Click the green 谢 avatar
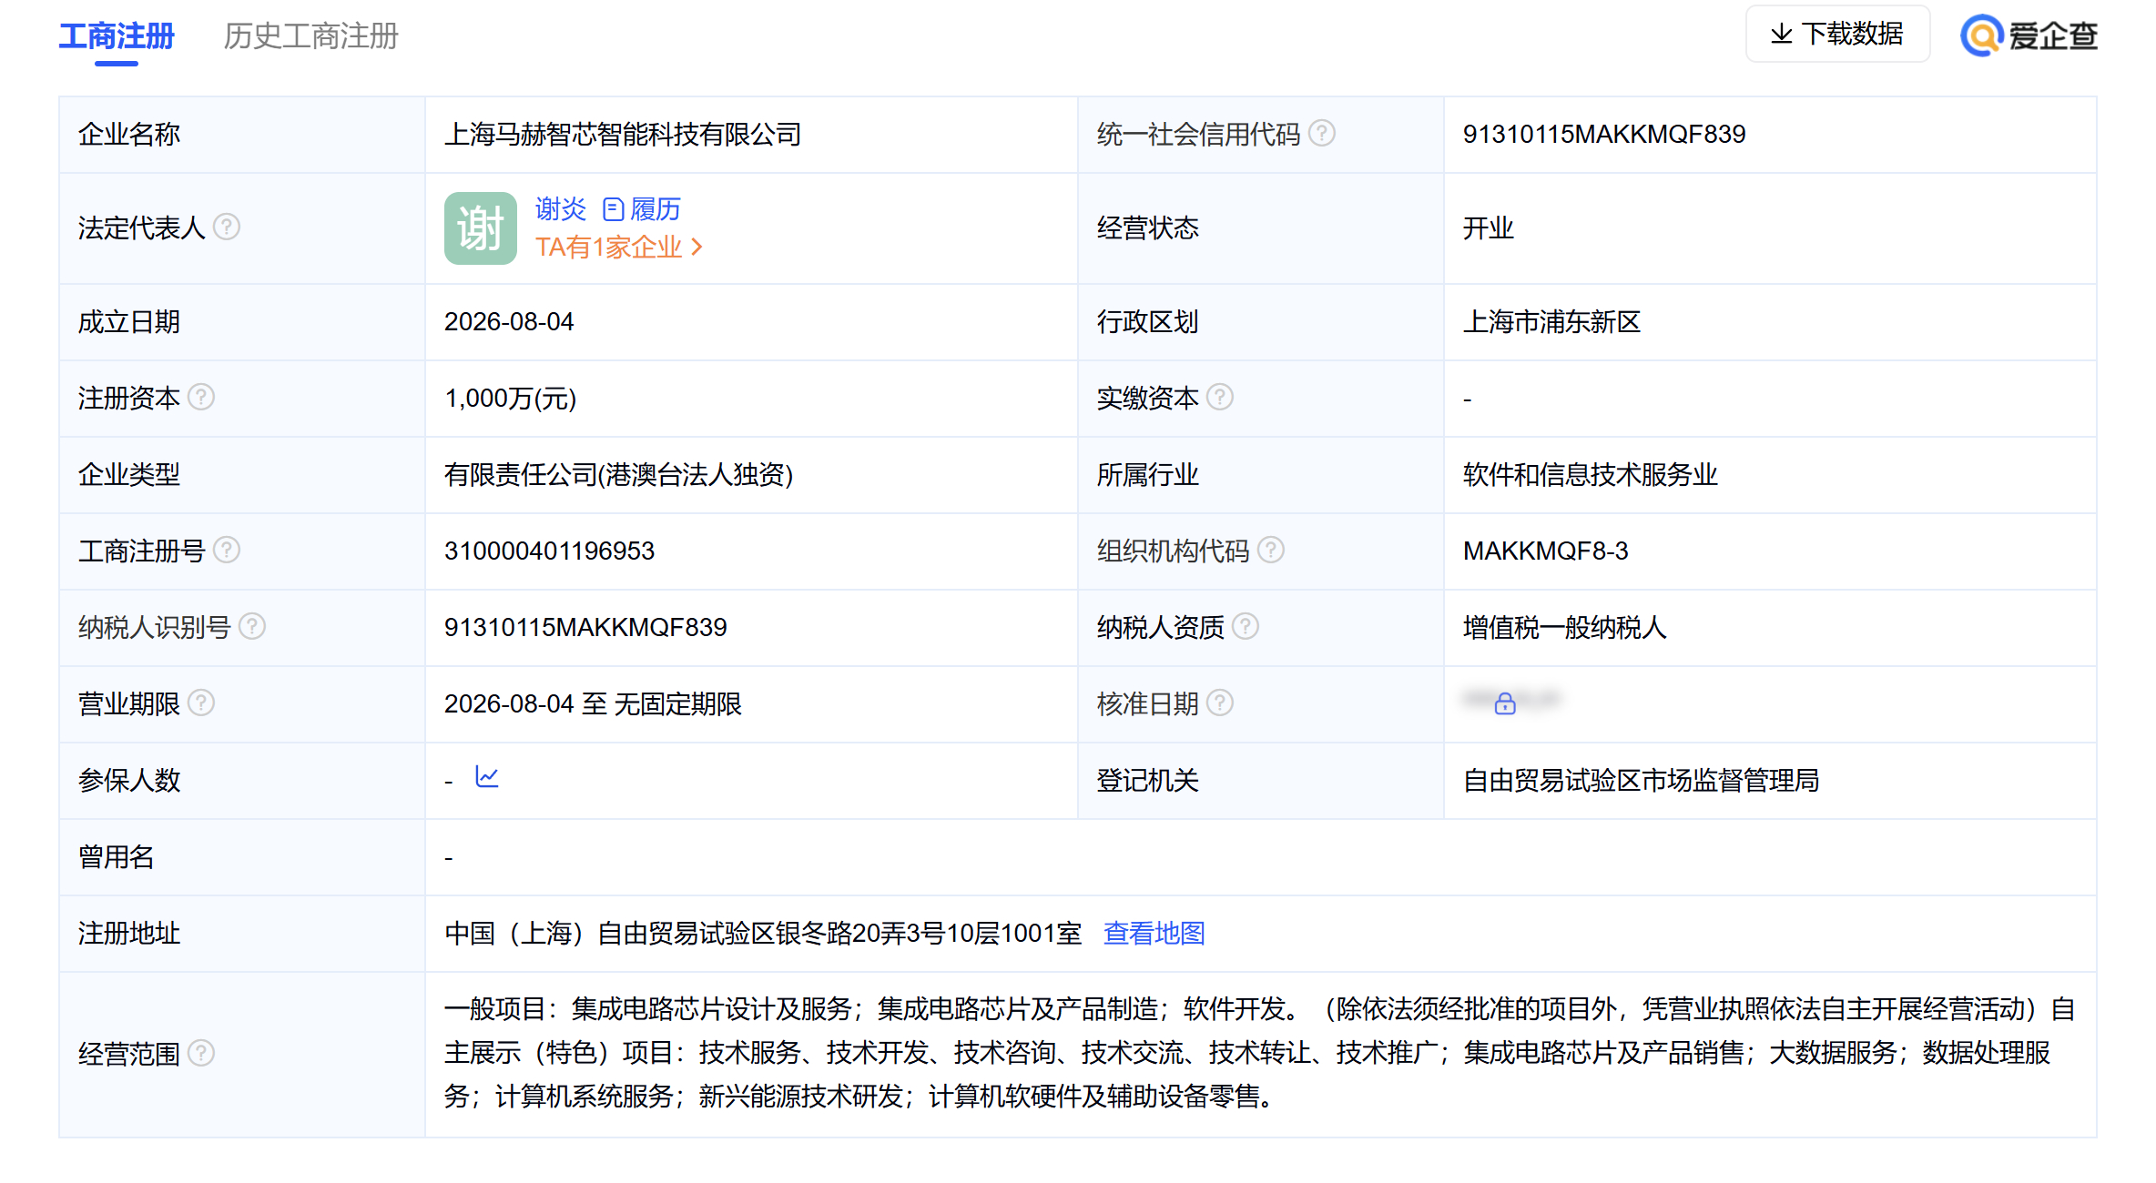The height and width of the screenshot is (1183, 2156). (481, 228)
